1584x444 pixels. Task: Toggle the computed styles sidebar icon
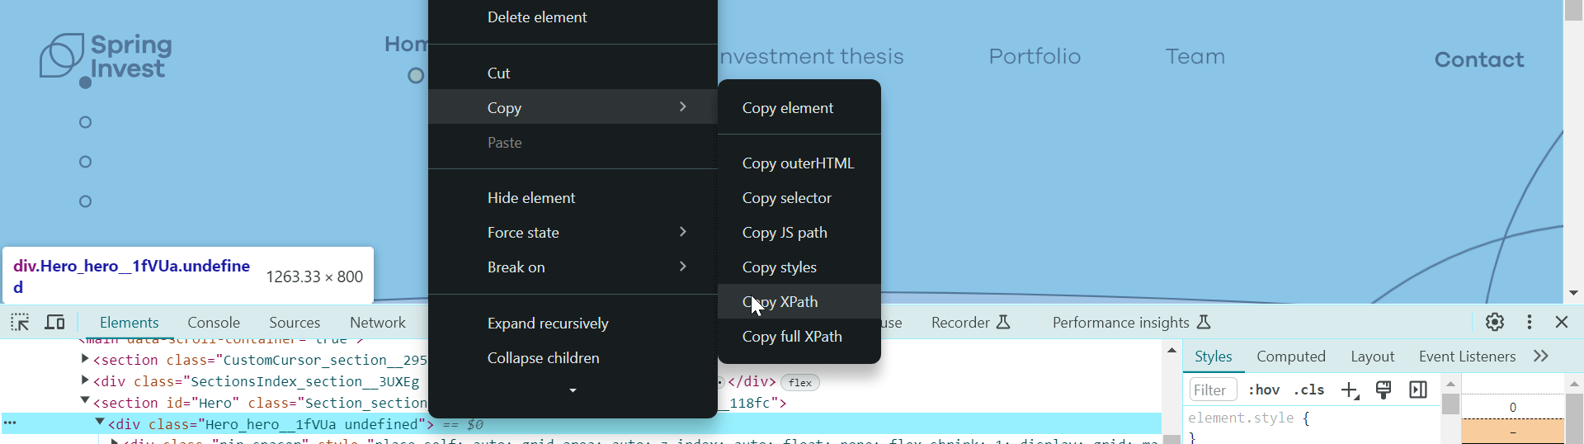click(1418, 390)
